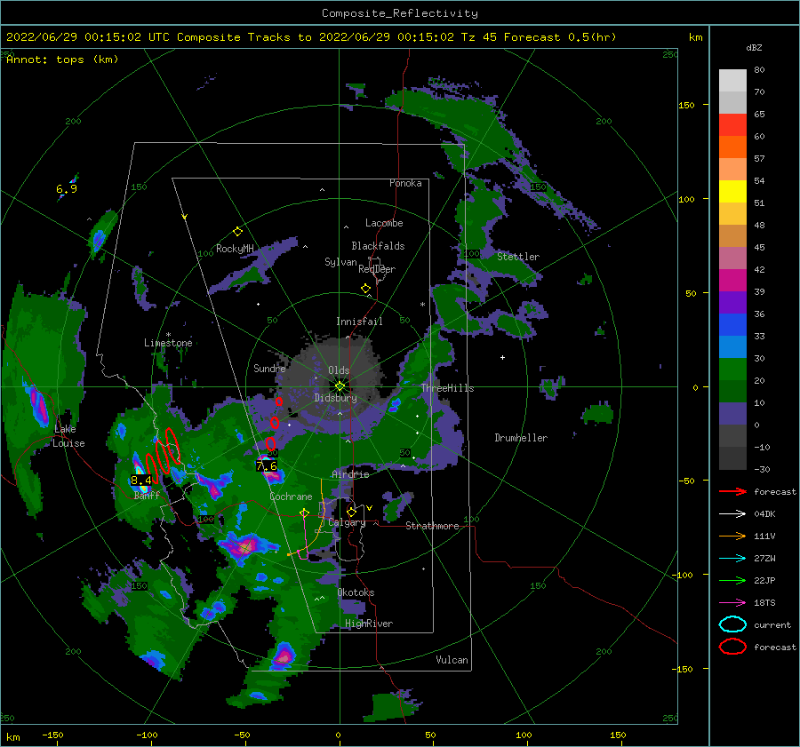
Task: Click the Olds label near radar center
Action: pyautogui.click(x=339, y=370)
